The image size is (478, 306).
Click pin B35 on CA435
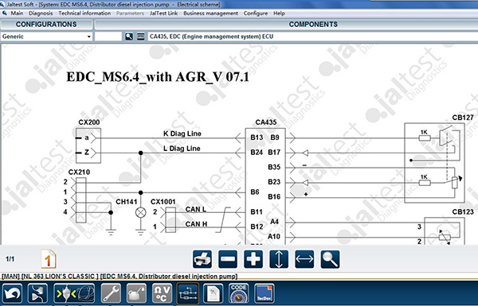point(274,167)
